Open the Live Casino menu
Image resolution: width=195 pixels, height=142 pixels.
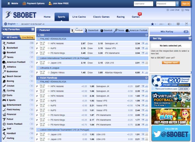coord(79,17)
